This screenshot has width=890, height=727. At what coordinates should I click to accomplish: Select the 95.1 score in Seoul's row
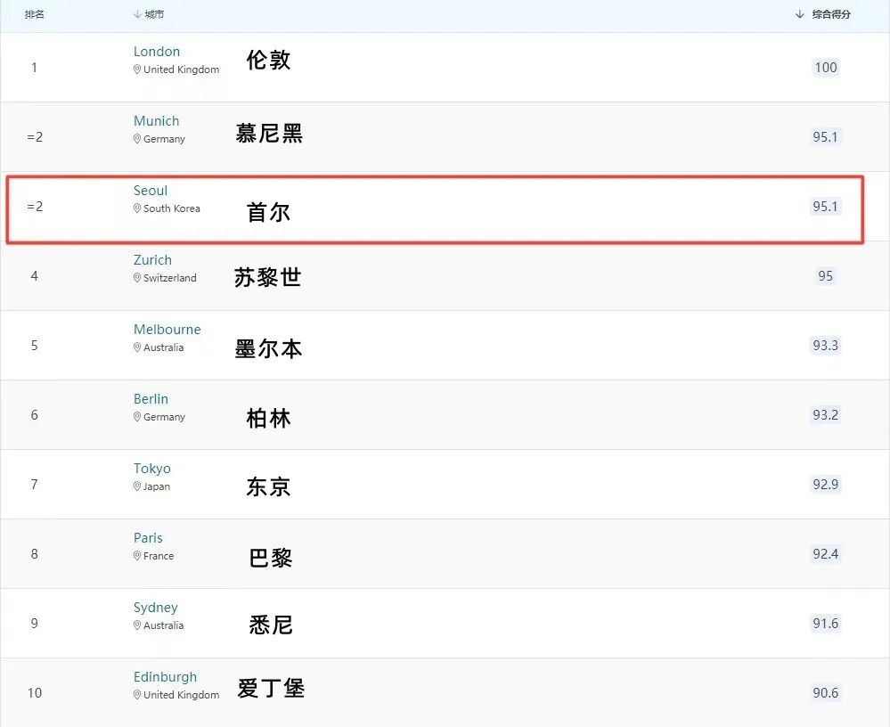pyautogui.click(x=825, y=206)
